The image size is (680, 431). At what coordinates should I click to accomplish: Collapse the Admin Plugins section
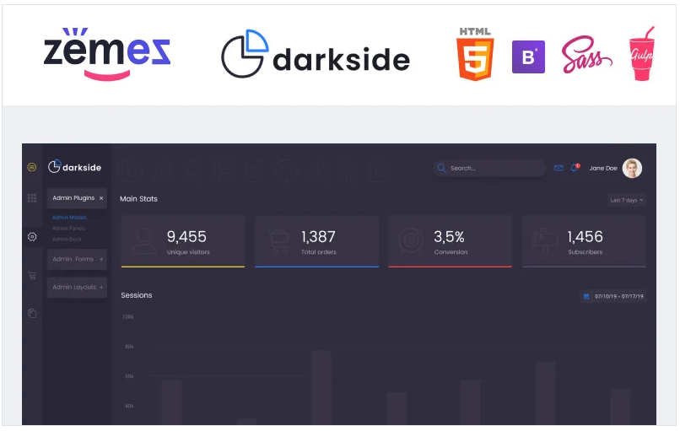click(77, 198)
